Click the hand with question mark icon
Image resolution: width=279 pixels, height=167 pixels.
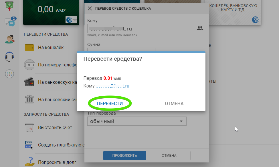coord(29,162)
